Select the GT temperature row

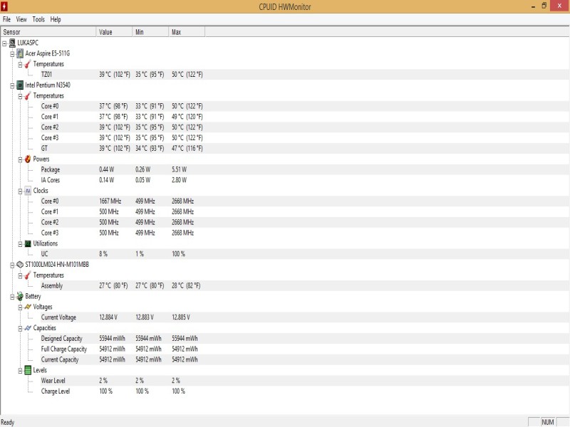[x=304, y=148]
